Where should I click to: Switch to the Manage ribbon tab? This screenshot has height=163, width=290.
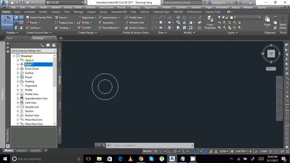(x=78, y=12)
